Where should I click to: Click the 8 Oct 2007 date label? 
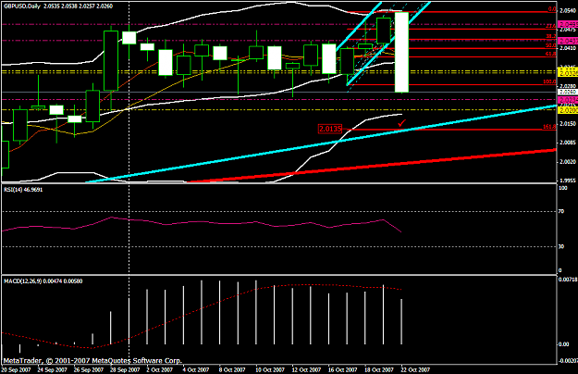tap(232, 369)
